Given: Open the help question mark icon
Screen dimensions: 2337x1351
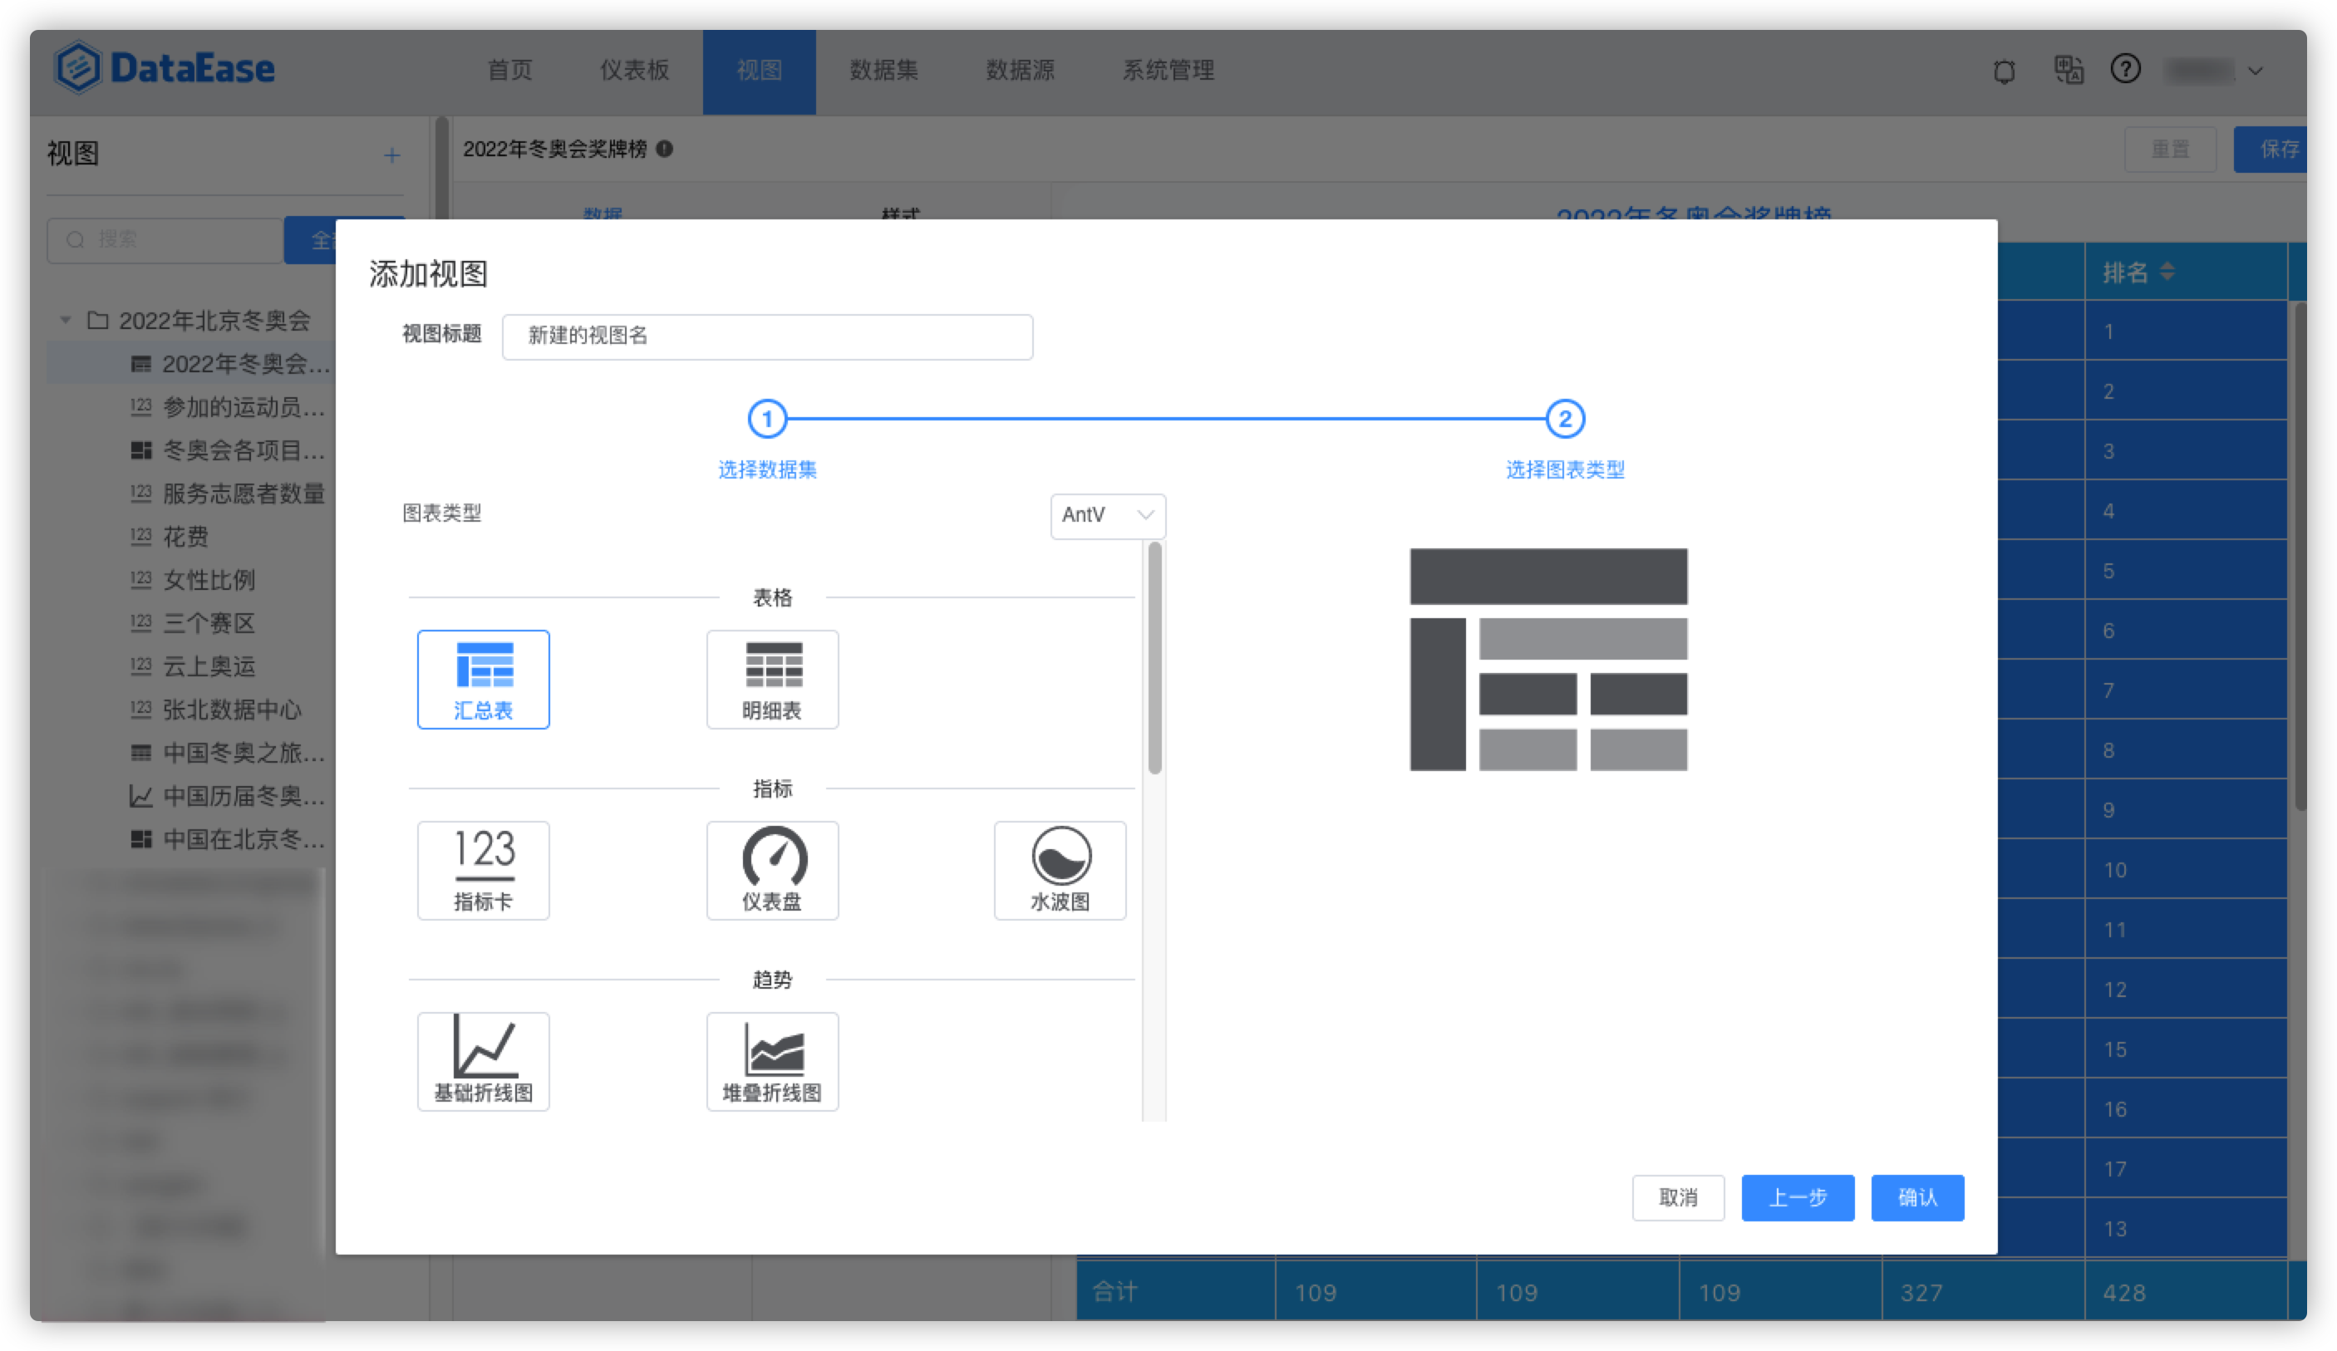Looking at the screenshot, I should [2126, 70].
